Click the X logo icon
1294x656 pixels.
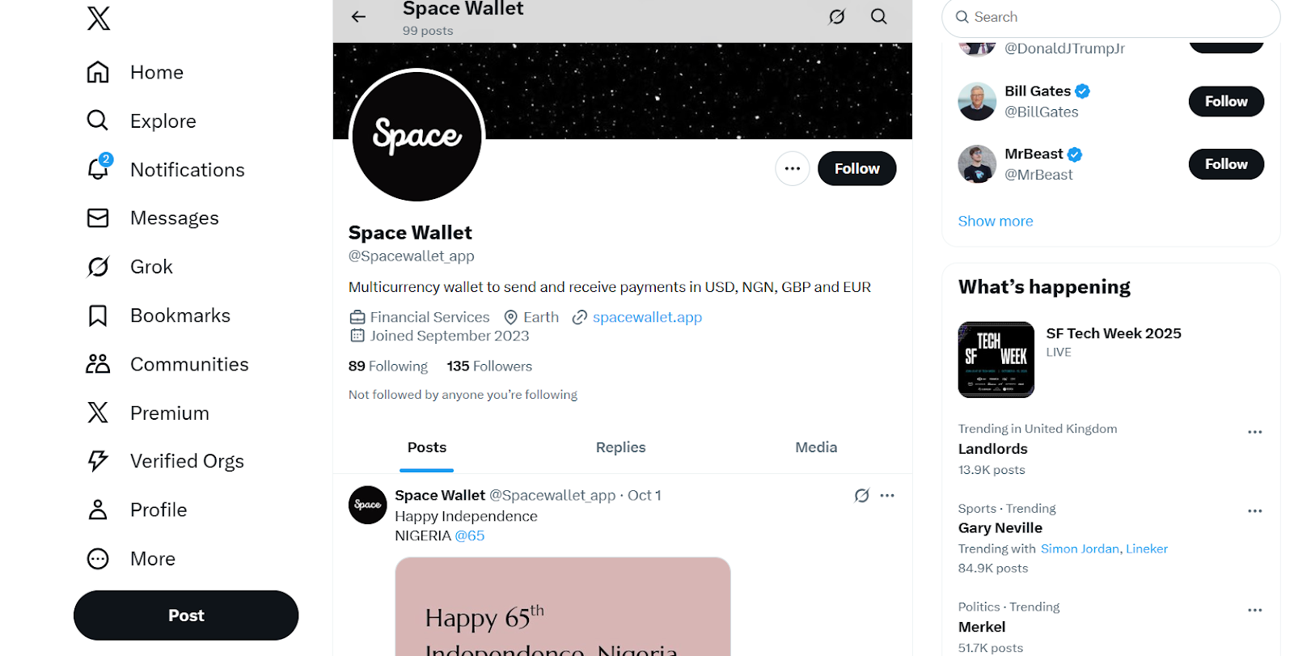tap(99, 18)
